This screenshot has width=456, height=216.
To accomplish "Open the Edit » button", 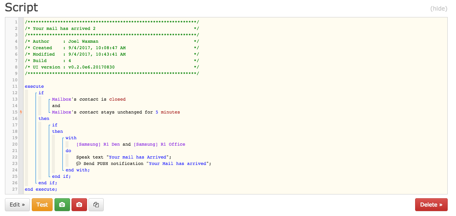I will coord(17,205).
